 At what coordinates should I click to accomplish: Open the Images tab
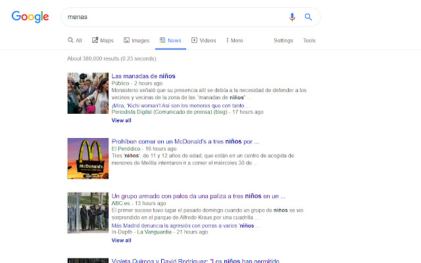(136, 40)
